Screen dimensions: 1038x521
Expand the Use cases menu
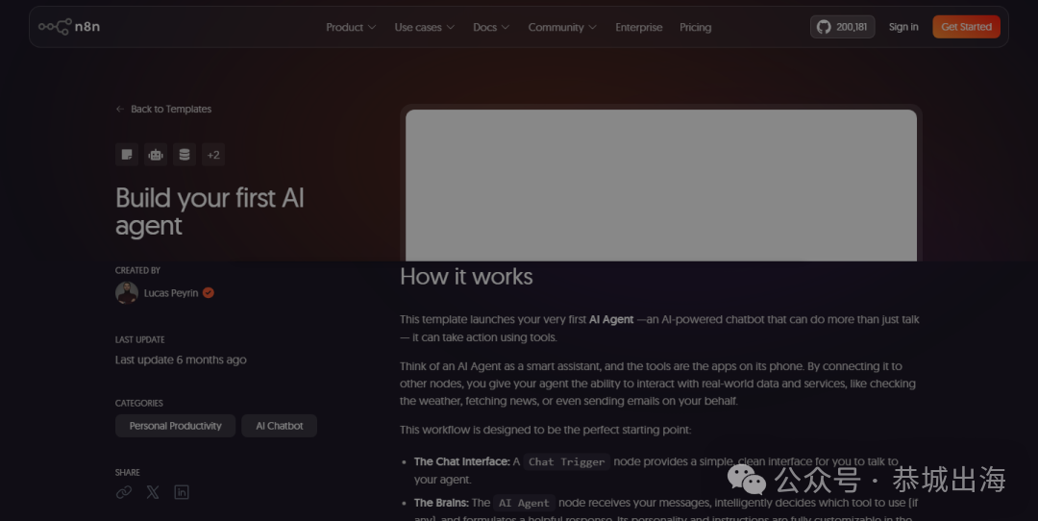click(x=425, y=27)
